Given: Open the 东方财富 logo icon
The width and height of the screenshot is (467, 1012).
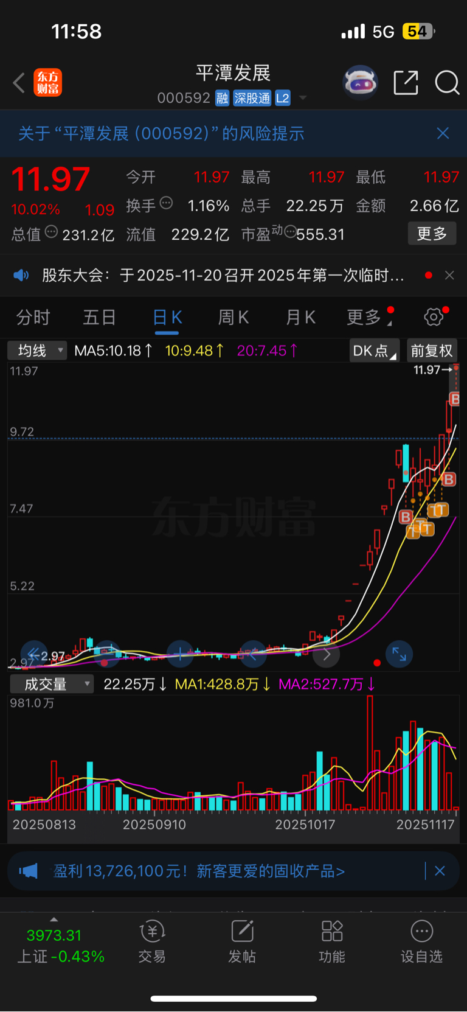Looking at the screenshot, I should 47,83.
